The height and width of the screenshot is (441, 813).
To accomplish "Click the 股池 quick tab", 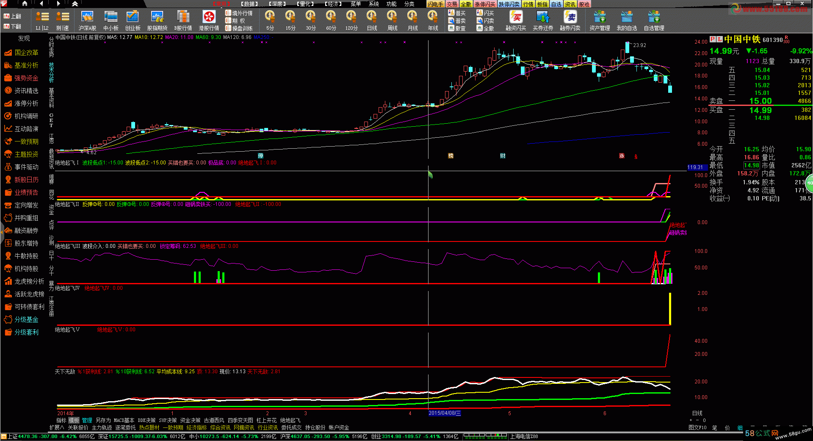I will pyautogui.click(x=584, y=4).
